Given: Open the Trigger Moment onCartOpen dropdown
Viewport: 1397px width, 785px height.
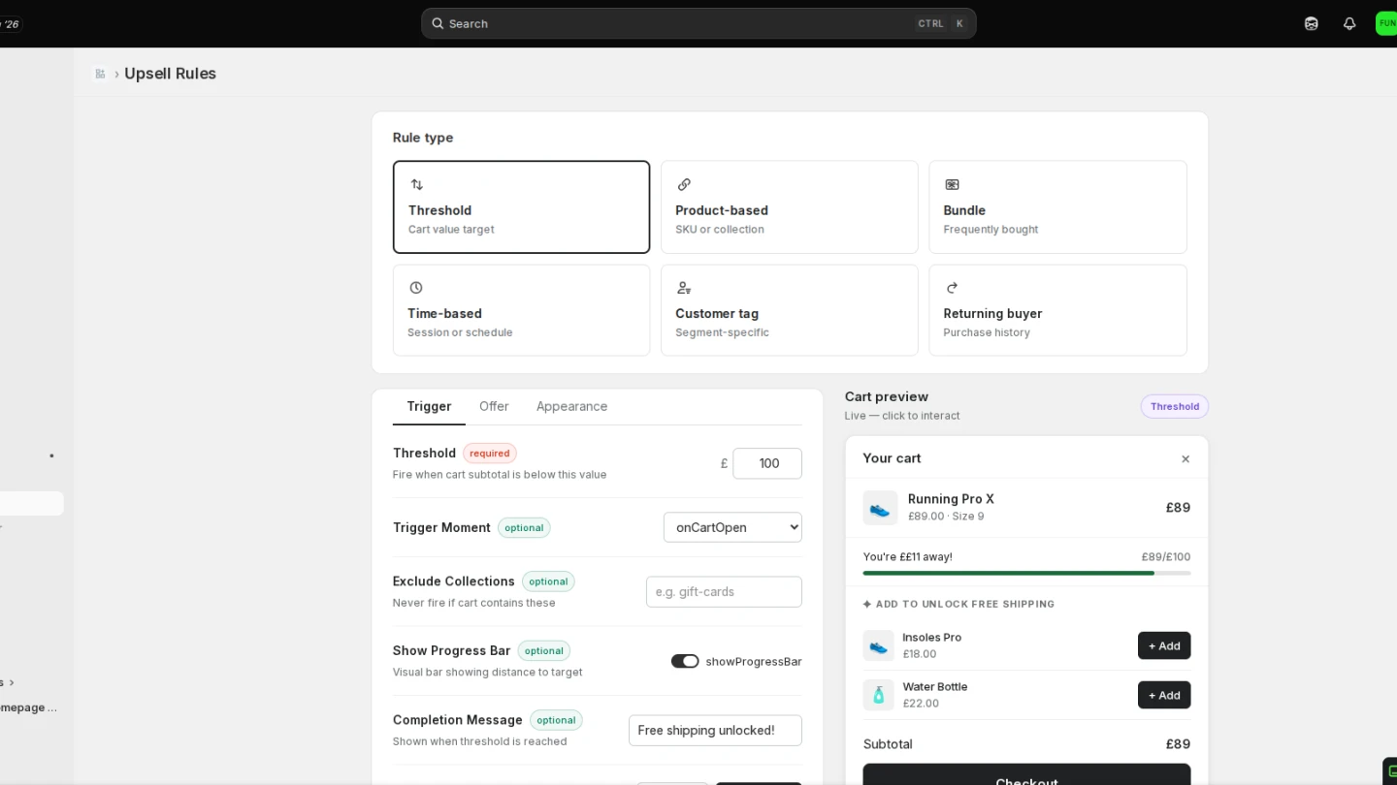Looking at the screenshot, I should [x=732, y=527].
